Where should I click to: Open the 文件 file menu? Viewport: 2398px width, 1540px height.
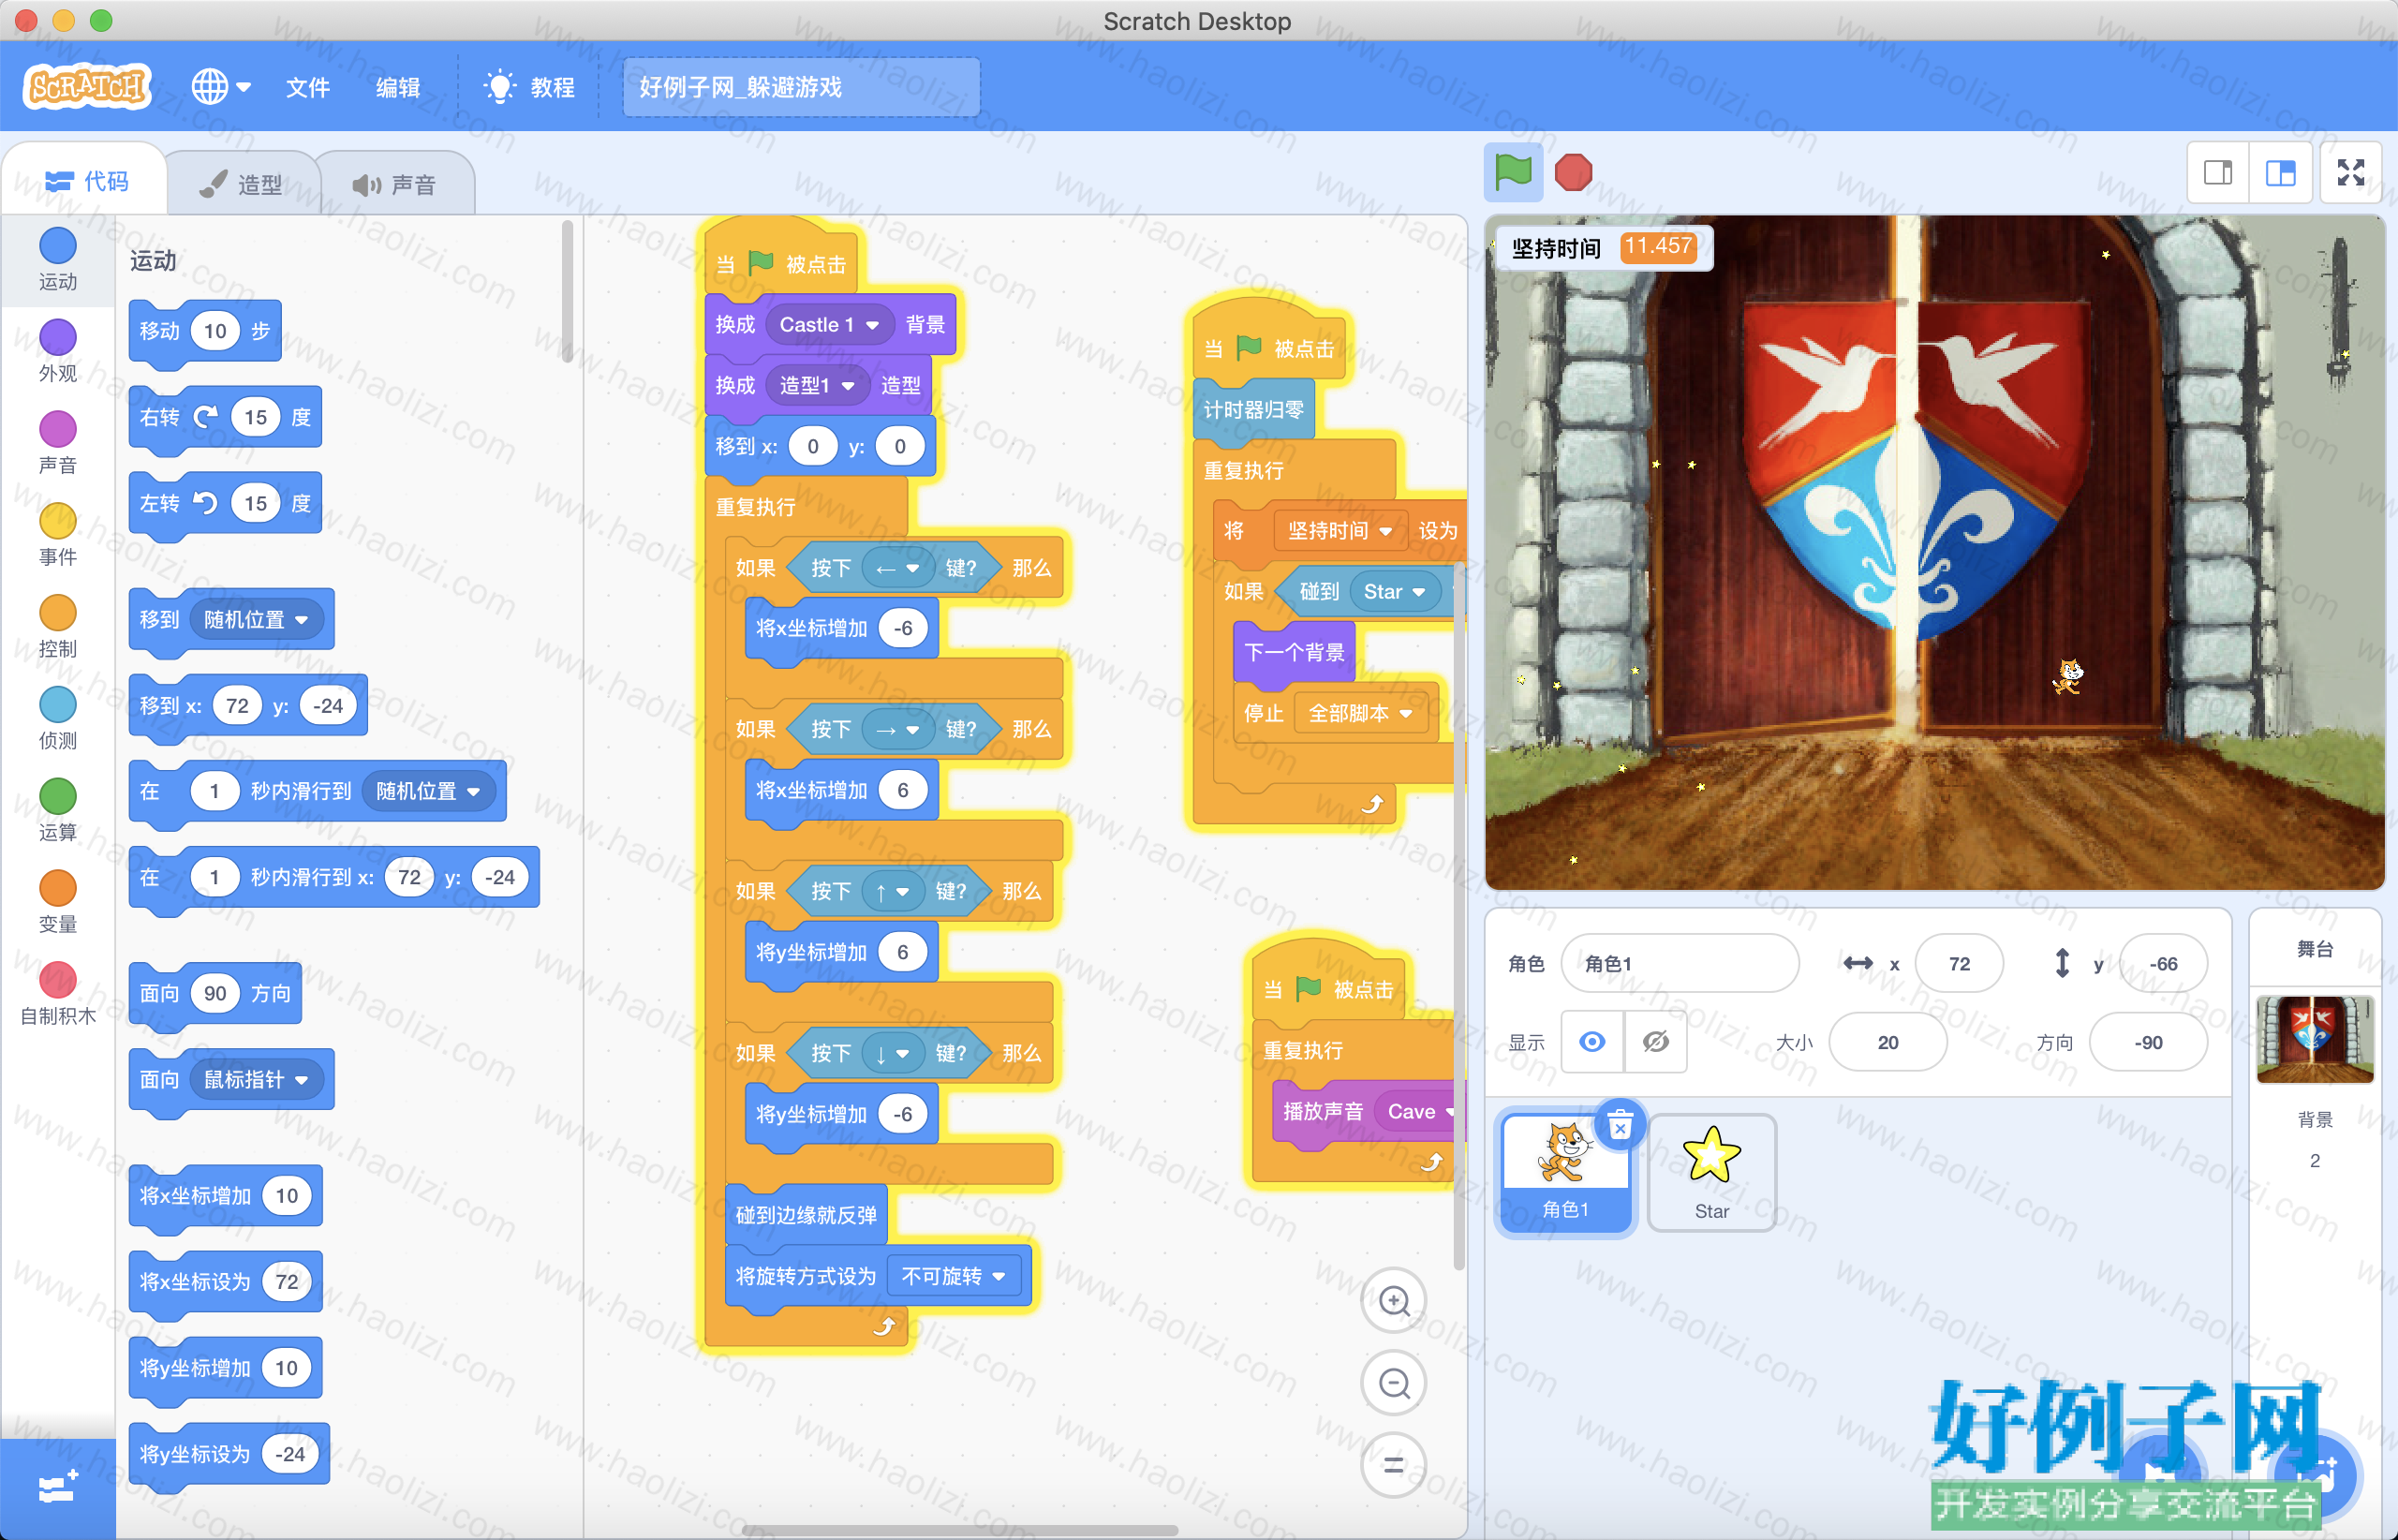(x=307, y=87)
